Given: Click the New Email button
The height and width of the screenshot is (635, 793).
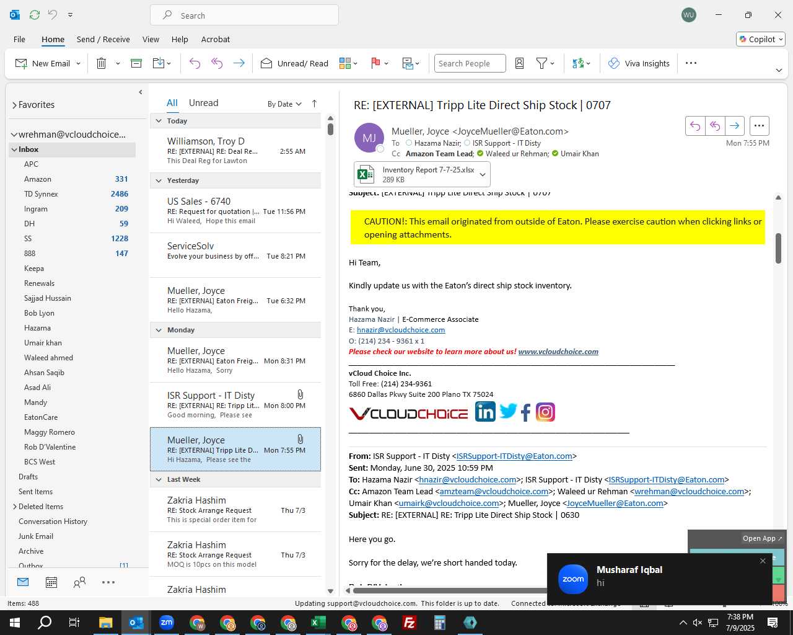Looking at the screenshot, I should click(43, 63).
